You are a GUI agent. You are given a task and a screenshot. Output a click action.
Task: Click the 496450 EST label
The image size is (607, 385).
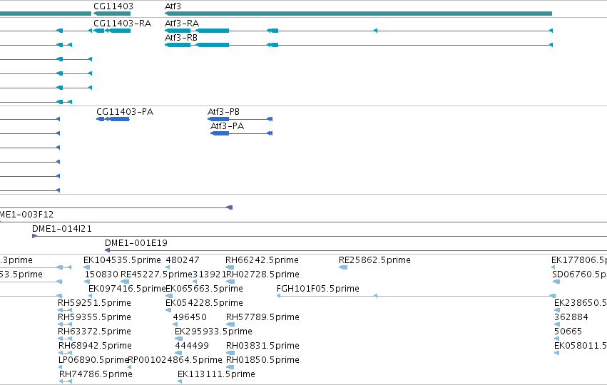pyautogui.click(x=190, y=317)
